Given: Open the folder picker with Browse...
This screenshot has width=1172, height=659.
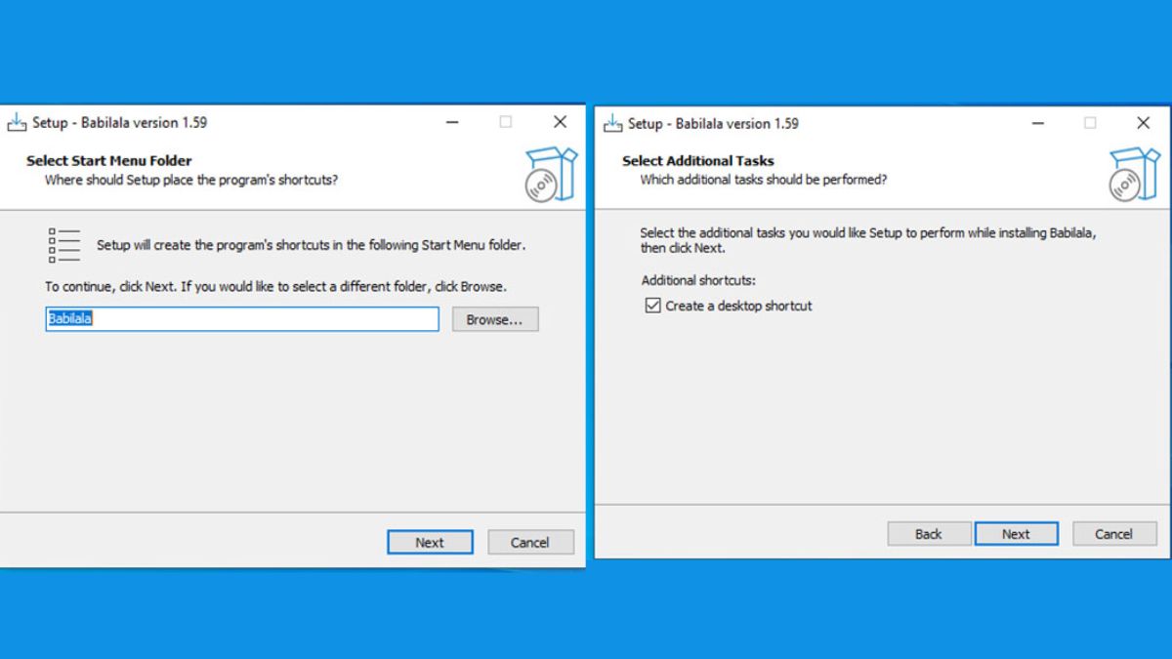Looking at the screenshot, I should point(494,319).
